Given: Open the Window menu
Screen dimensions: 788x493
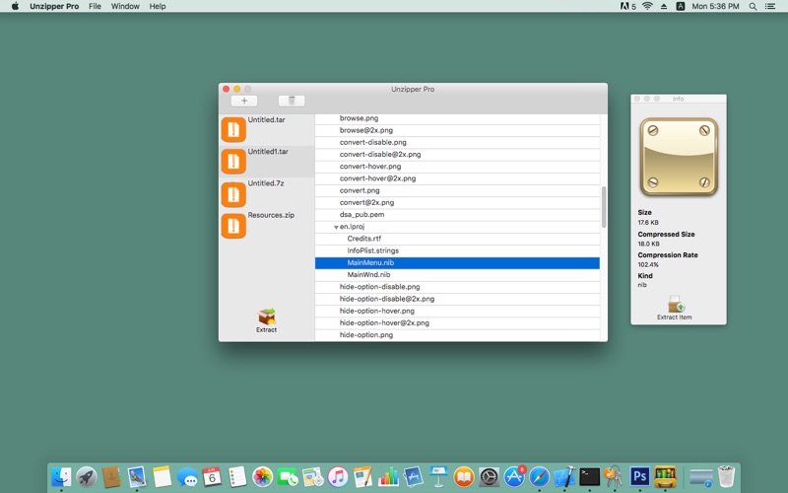Looking at the screenshot, I should coord(125,6).
